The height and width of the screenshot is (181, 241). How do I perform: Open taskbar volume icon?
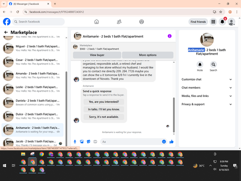(215, 169)
